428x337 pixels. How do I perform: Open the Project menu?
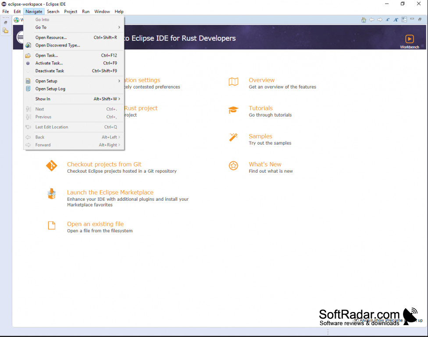pyautogui.click(x=71, y=11)
